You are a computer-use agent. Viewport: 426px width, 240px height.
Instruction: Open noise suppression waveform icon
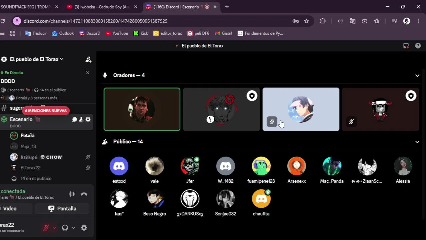(x=72, y=194)
